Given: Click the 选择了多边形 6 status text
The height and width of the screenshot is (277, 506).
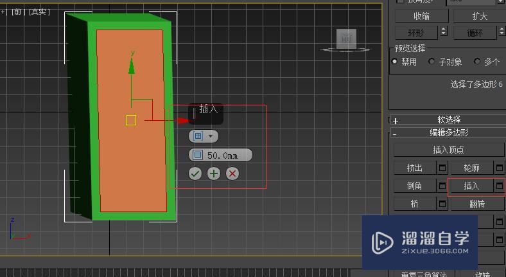Looking at the screenshot, I should (x=476, y=85).
